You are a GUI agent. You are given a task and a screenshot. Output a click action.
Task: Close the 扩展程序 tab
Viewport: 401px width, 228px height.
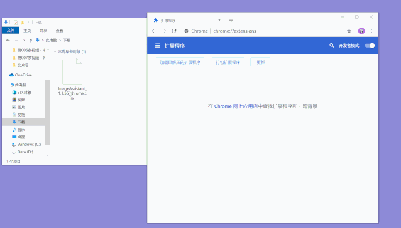coord(219,20)
